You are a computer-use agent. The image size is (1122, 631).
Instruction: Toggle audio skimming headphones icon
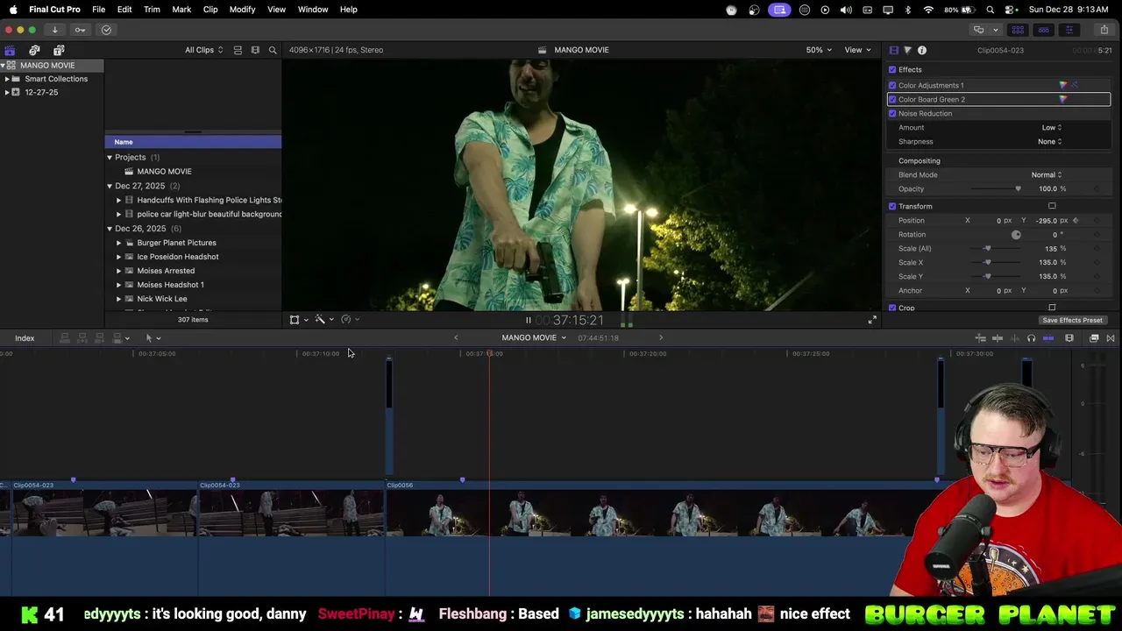point(1031,338)
